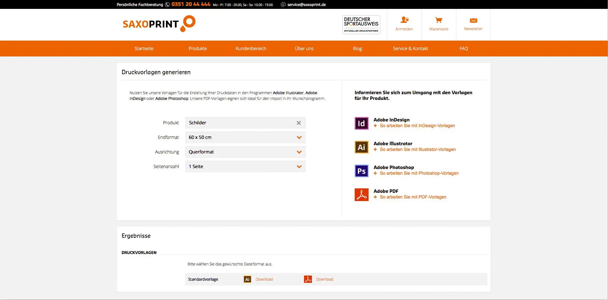Open the Ausrichtung Querformat dropdown
This screenshot has height=300, width=608.
tap(299, 152)
